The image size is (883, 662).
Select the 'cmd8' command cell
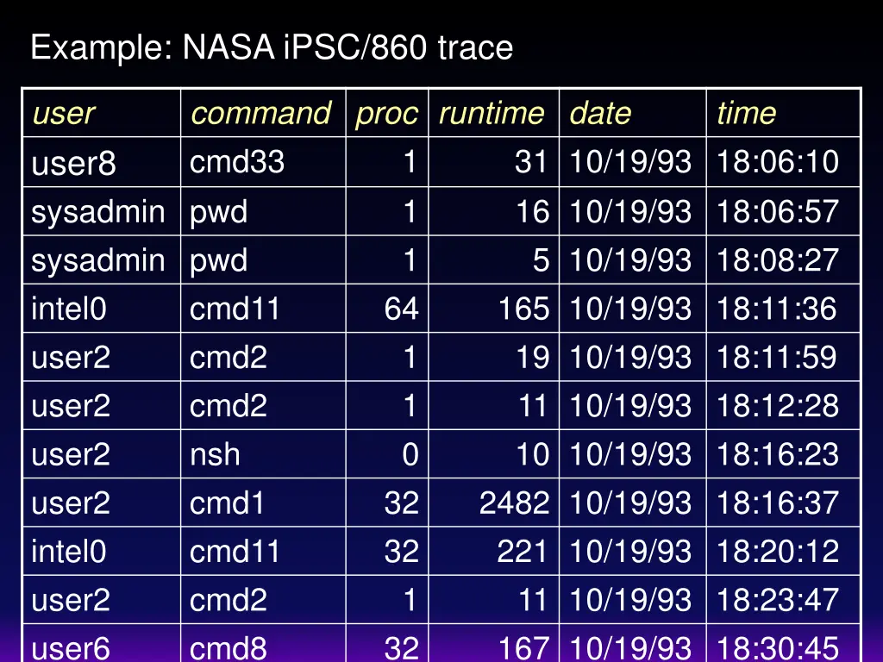(x=229, y=646)
